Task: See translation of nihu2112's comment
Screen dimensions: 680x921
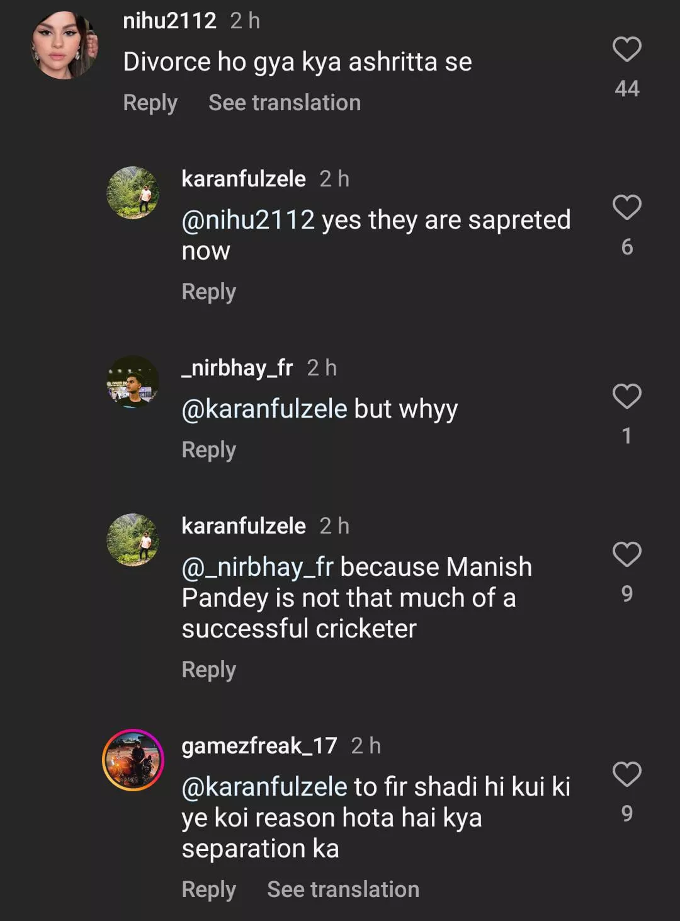Action: coord(285,103)
